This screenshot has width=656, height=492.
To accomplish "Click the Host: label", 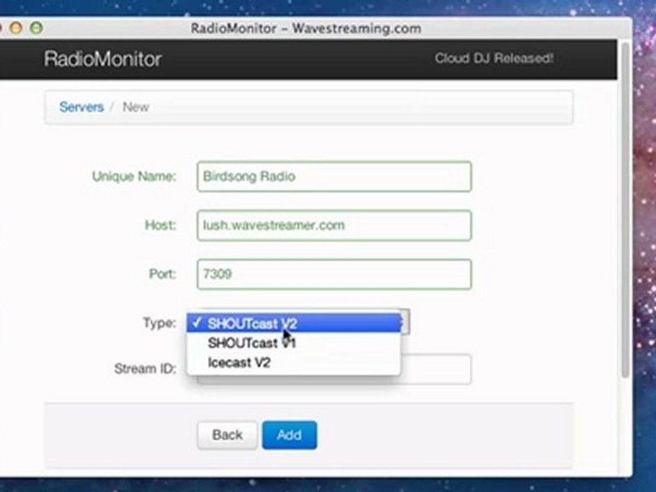I will (161, 225).
